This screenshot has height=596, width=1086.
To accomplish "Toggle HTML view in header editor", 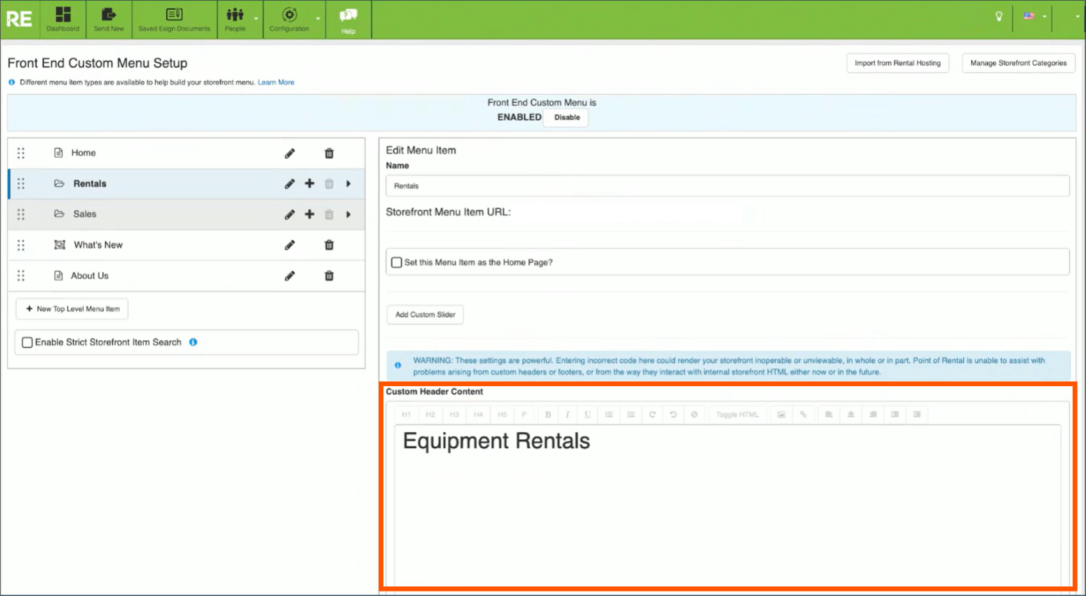I will point(737,414).
